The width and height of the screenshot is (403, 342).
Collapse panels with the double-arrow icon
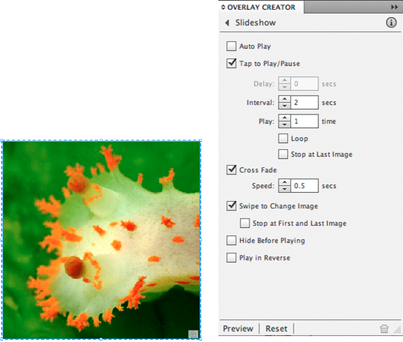[394, 7]
